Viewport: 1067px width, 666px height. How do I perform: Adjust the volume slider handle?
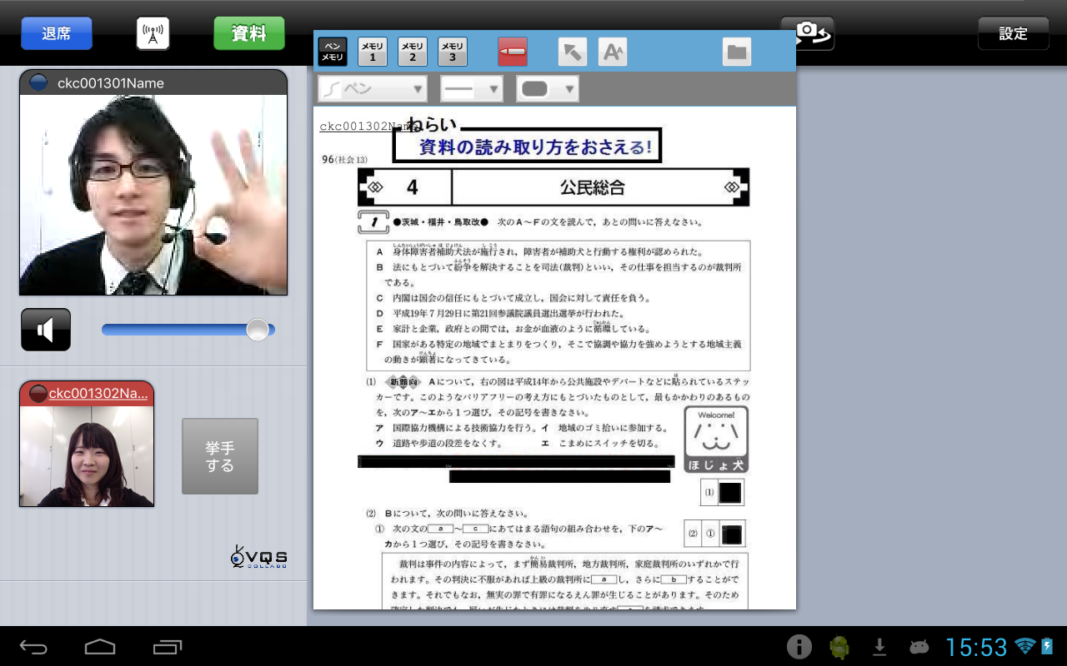258,330
